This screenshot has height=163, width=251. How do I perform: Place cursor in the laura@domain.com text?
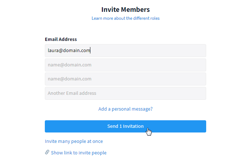click(x=69, y=51)
